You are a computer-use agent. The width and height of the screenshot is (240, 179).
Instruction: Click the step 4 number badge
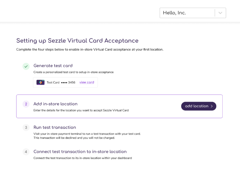26,152
